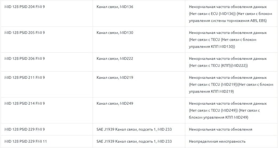Click description mentioning КПП MID219
This screenshot has width=279, height=148.
click(x=231, y=85)
